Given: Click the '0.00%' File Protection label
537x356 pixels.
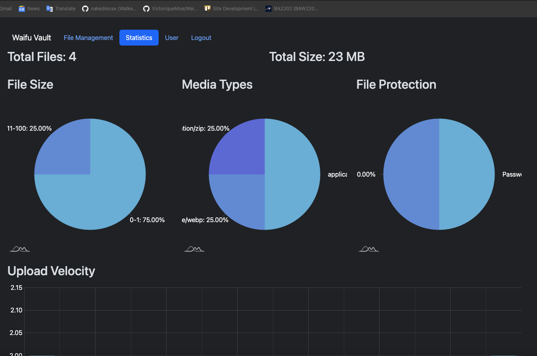Looking at the screenshot, I should click(x=366, y=174).
